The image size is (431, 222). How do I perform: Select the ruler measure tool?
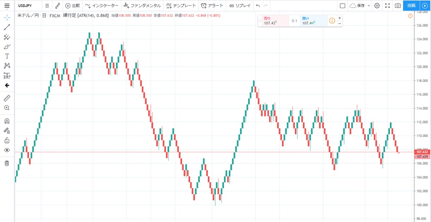[7, 98]
